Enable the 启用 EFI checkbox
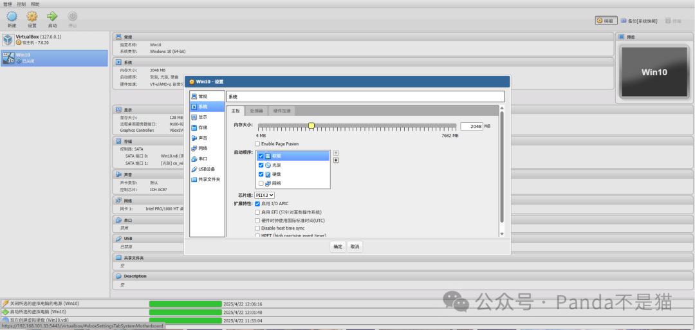695x330 pixels. pyautogui.click(x=257, y=212)
